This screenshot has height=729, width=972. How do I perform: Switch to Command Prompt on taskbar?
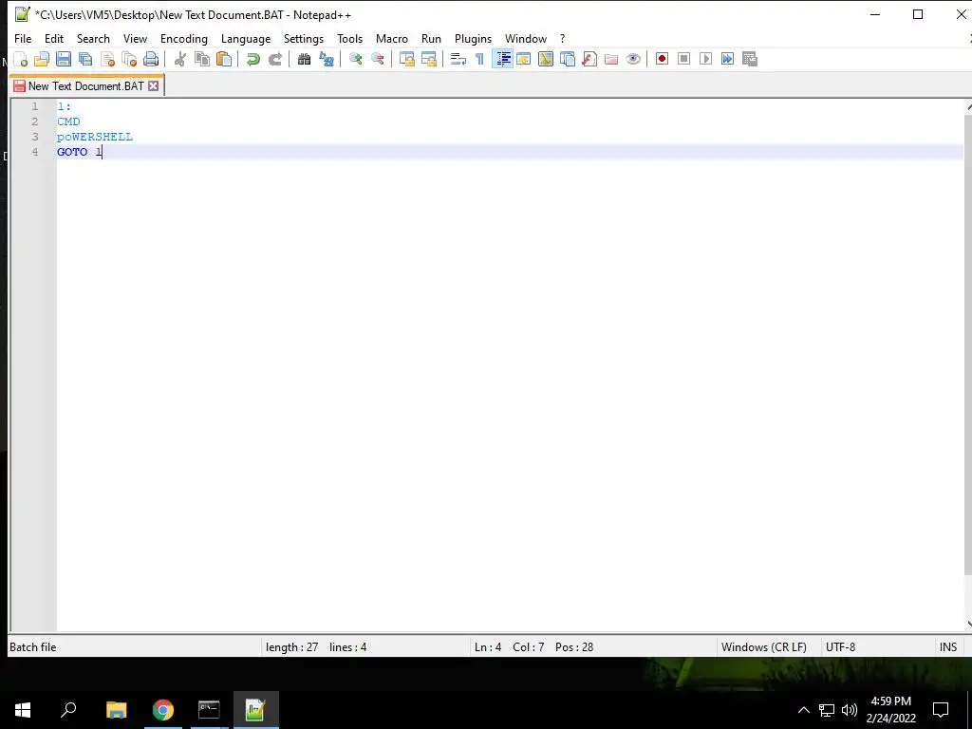209,710
